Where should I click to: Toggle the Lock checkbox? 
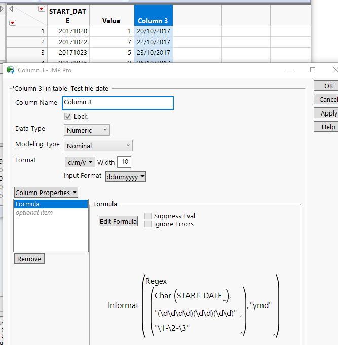pos(68,116)
